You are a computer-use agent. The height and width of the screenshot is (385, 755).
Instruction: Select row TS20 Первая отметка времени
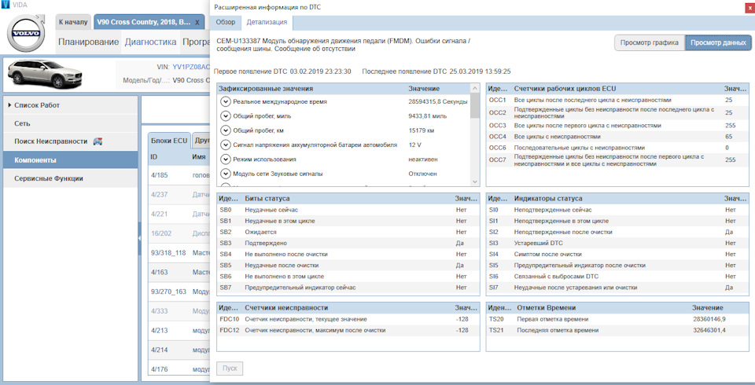click(x=617, y=319)
